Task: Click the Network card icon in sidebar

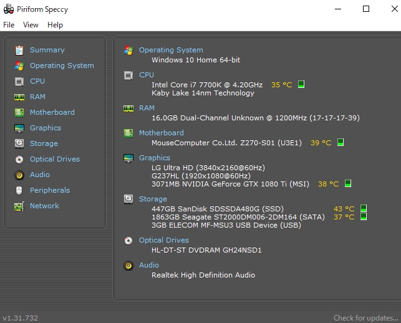Action: [x=19, y=206]
